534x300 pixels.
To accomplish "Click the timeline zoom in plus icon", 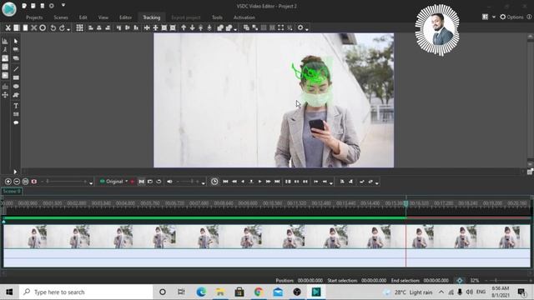I will pos(8,182).
